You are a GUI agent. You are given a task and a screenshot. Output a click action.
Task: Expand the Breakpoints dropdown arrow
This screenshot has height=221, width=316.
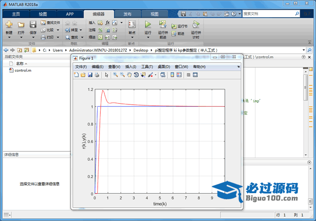[x=132, y=38]
